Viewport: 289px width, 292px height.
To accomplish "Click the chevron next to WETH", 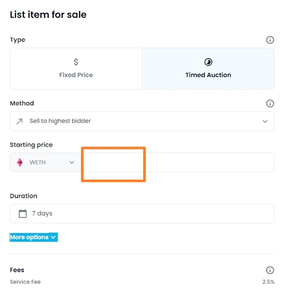I will point(72,162).
